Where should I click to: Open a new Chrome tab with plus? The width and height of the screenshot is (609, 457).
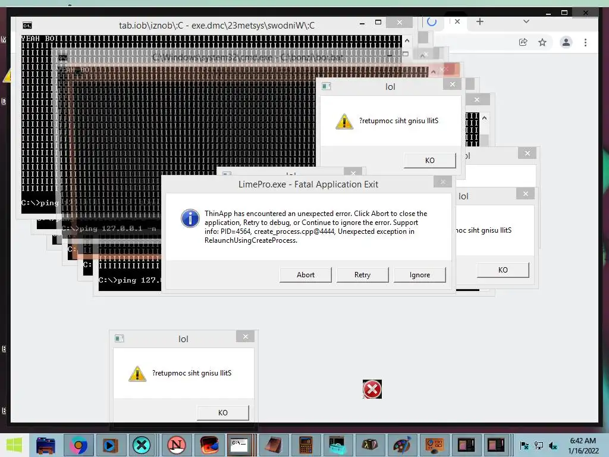coord(480,22)
